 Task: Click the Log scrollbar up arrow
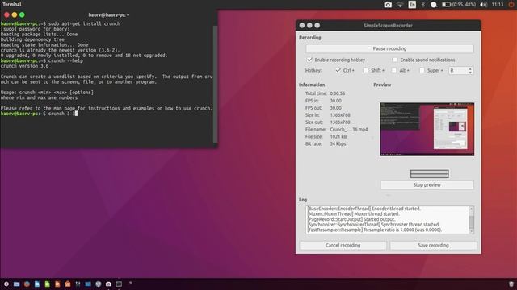point(471,209)
